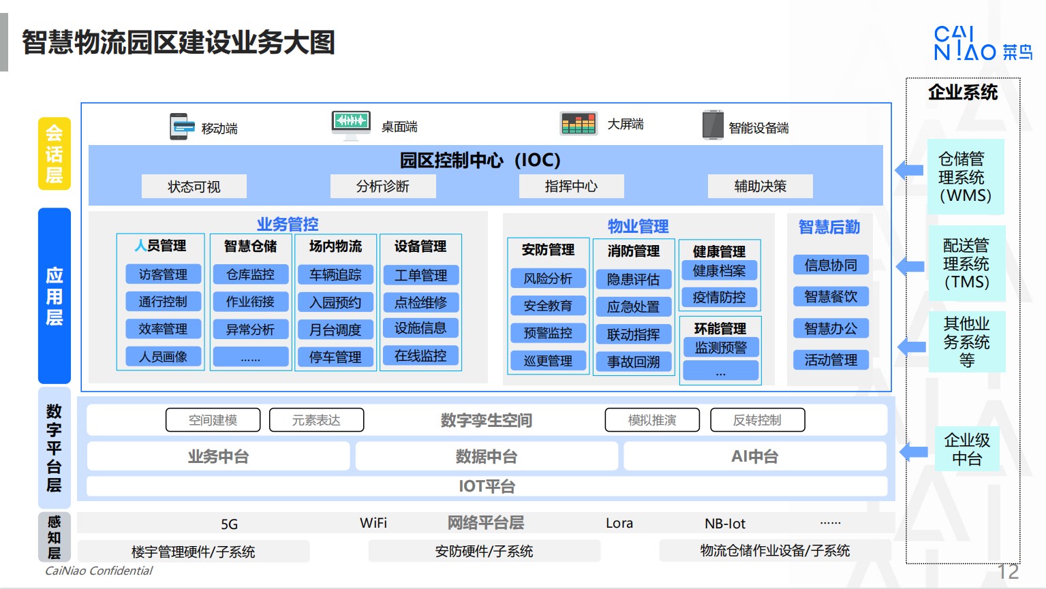
Task: Click the 通行控制 item
Action: point(163,302)
